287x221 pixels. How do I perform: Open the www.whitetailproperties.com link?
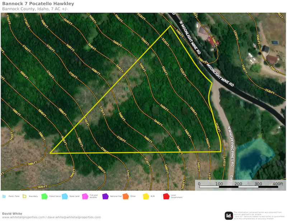coord(23,217)
